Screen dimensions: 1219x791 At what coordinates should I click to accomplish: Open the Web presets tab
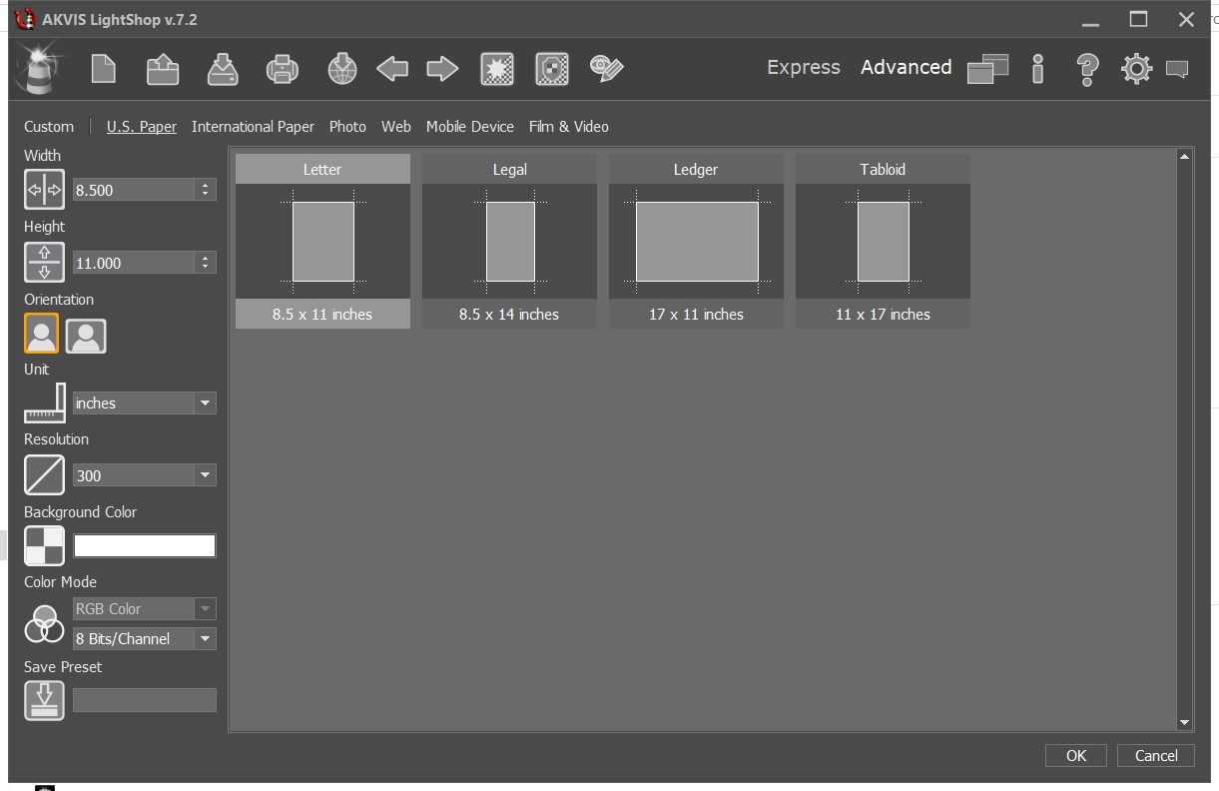[396, 127]
